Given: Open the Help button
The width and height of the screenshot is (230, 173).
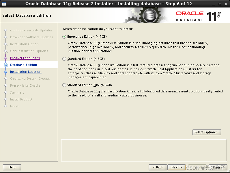Looking at the screenshot, I should 12,167.
